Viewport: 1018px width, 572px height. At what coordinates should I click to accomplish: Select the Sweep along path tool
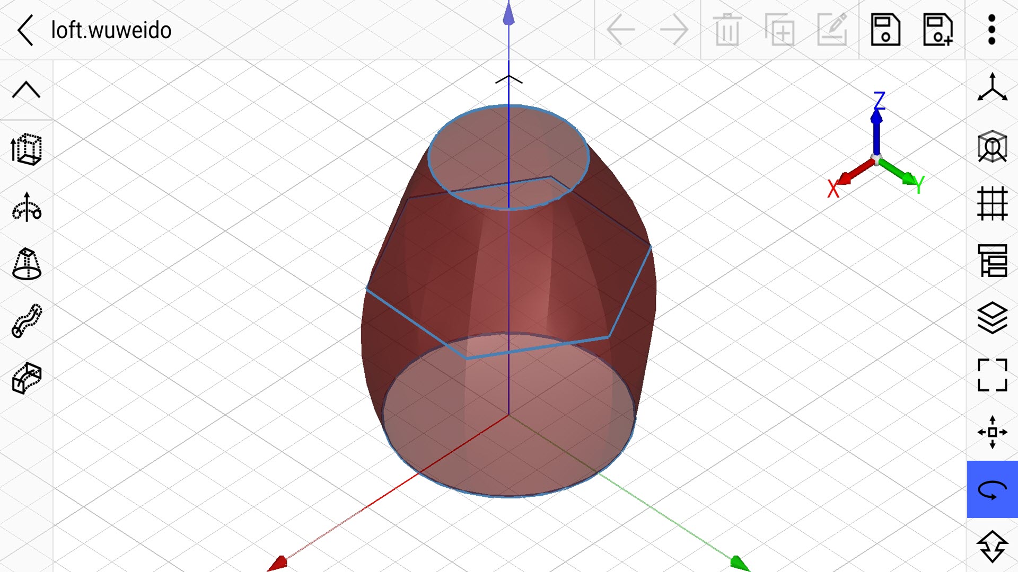coord(26,321)
